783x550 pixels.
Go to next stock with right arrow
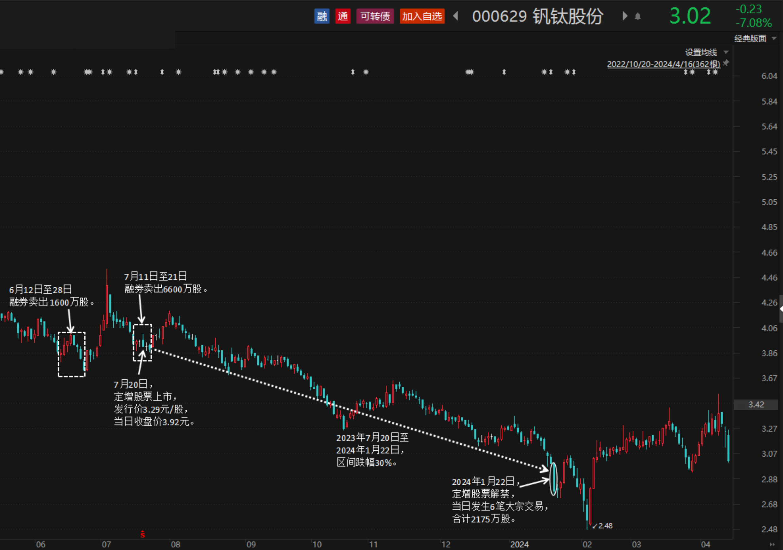coord(625,16)
